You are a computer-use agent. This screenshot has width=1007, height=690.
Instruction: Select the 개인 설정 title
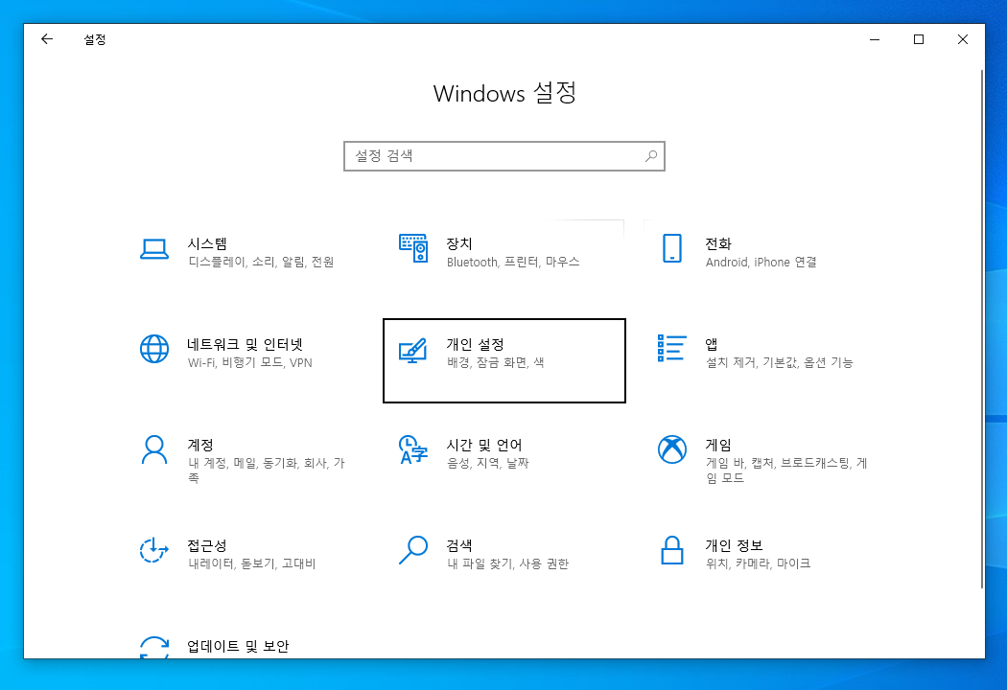[x=476, y=345]
